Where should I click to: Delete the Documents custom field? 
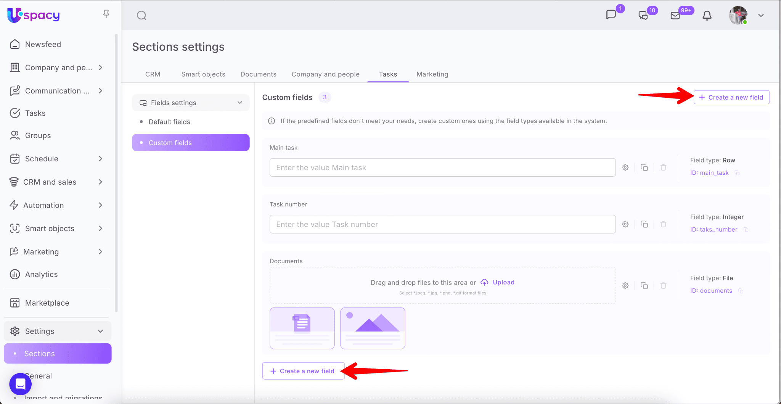click(663, 285)
